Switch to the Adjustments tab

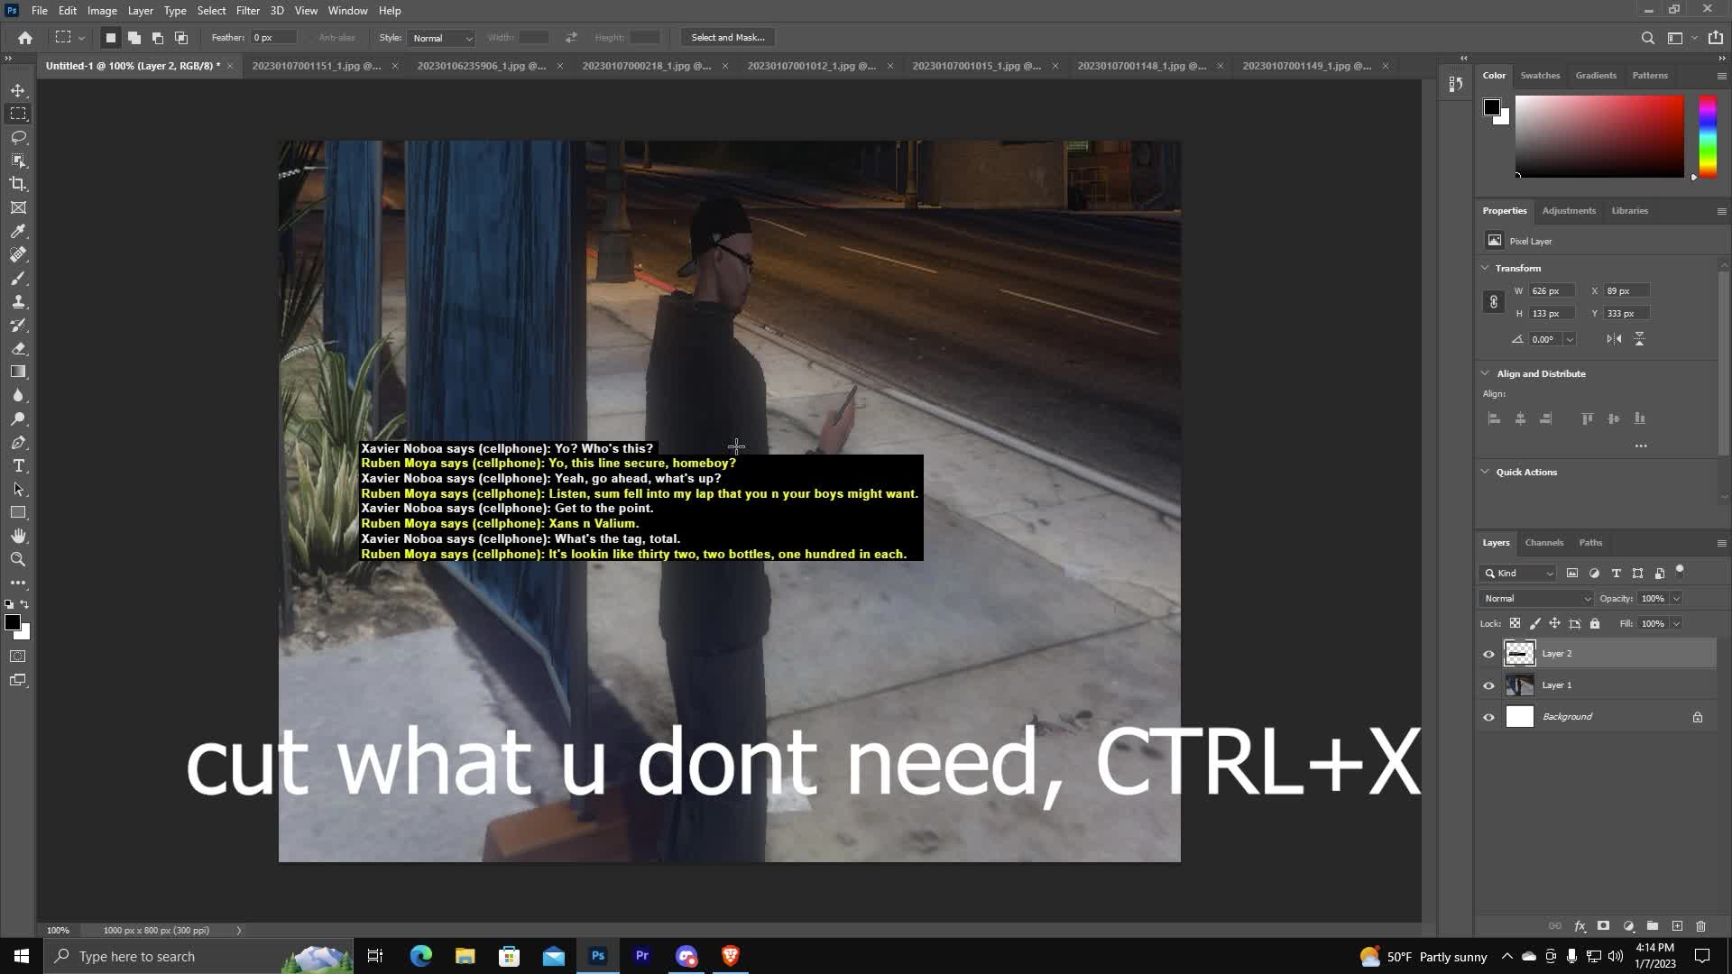[1569, 211]
